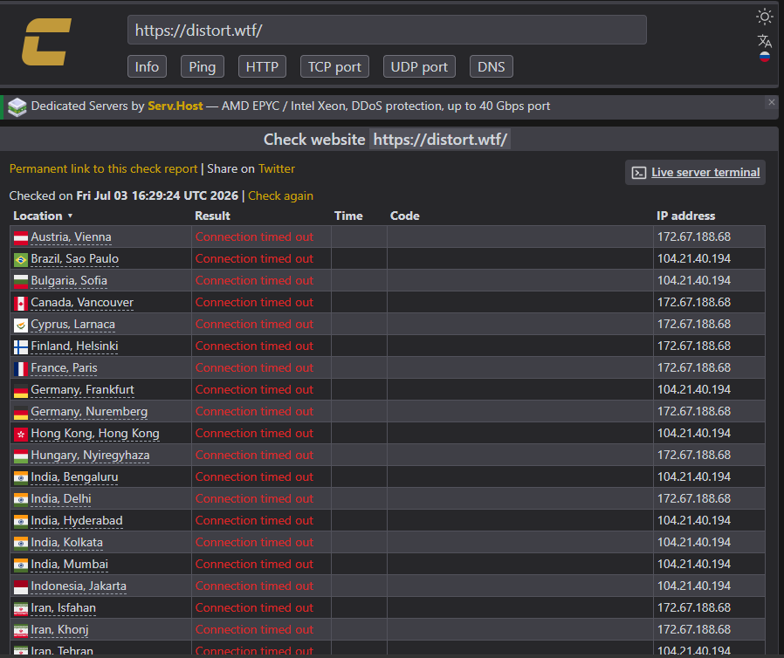Viewport: 784px width, 658px height.
Task: Open the Info check tab
Action: click(x=147, y=66)
